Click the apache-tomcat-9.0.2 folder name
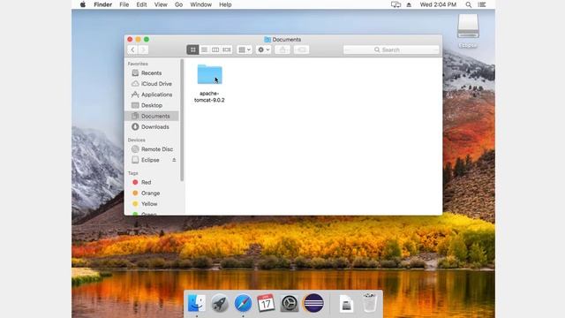Viewport: 565px width, 318px height. (x=209, y=96)
